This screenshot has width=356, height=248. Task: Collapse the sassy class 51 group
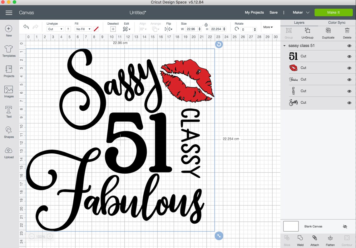pos(284,45)
